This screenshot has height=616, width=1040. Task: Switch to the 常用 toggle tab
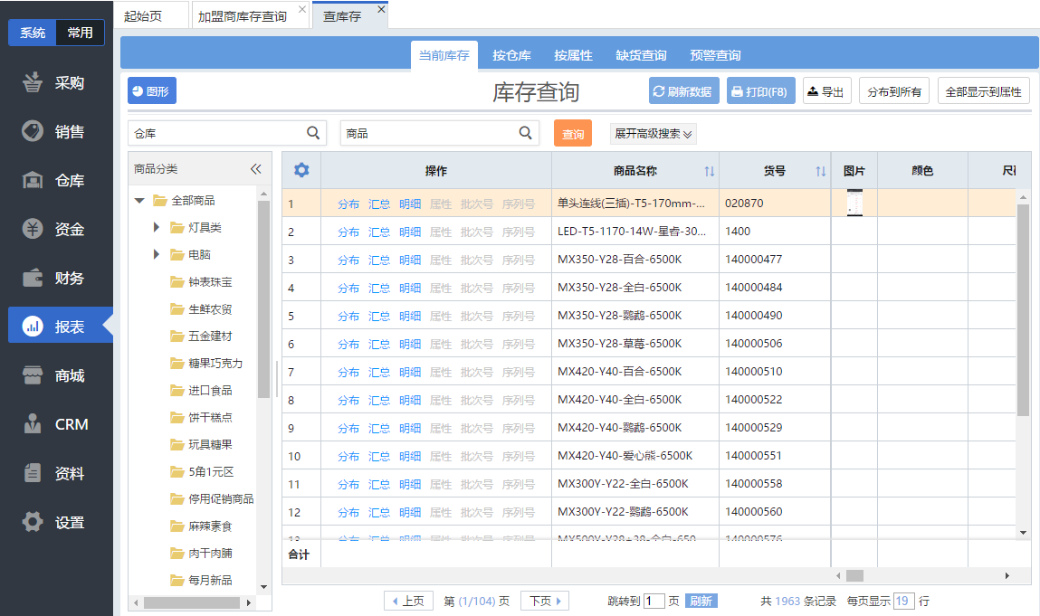click(80, 33)
